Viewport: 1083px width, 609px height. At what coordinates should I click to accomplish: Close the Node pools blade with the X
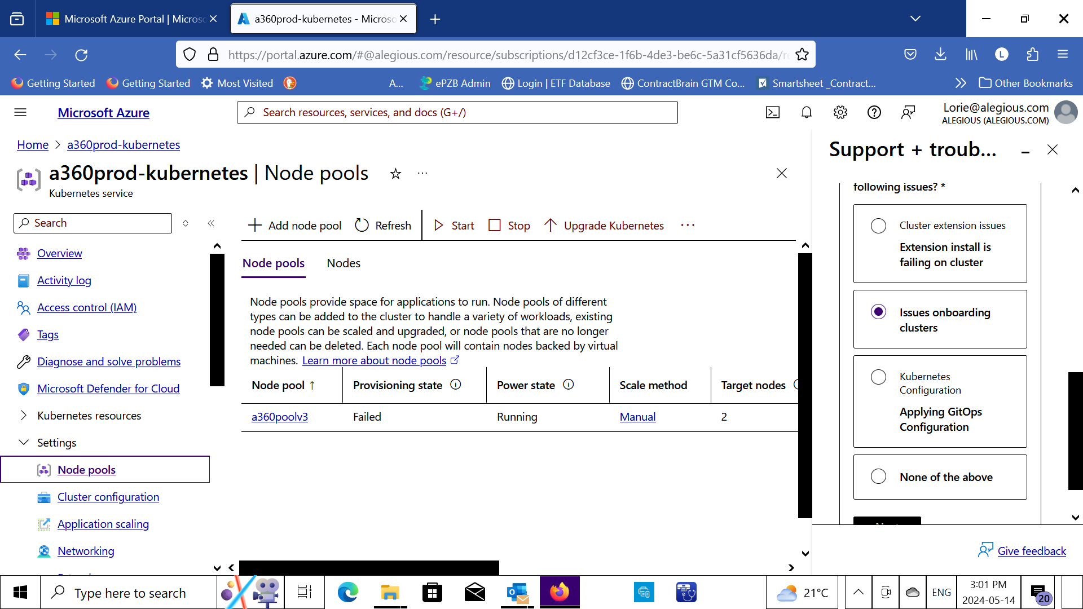(781, 173)
